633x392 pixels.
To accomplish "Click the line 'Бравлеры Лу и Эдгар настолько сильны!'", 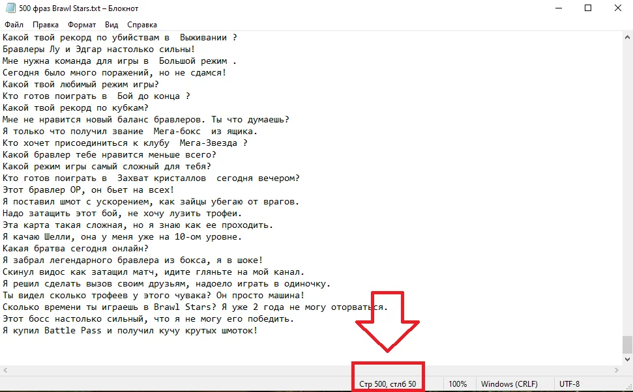I will point(99,49).
